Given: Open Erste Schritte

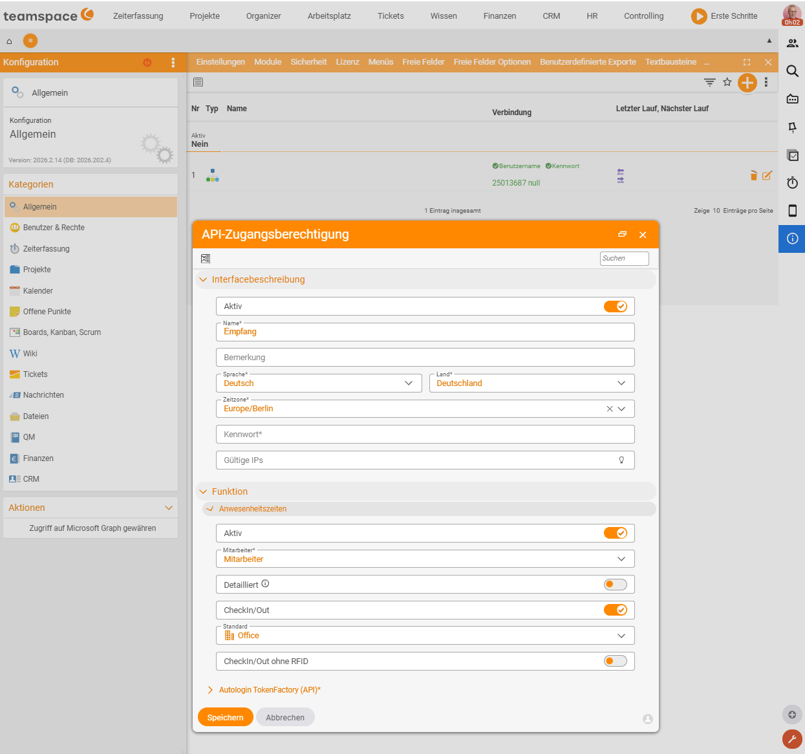Looking at the screenshot, I should click(x=724, y=16).
